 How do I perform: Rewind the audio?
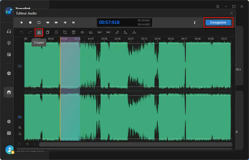point(47,22)
